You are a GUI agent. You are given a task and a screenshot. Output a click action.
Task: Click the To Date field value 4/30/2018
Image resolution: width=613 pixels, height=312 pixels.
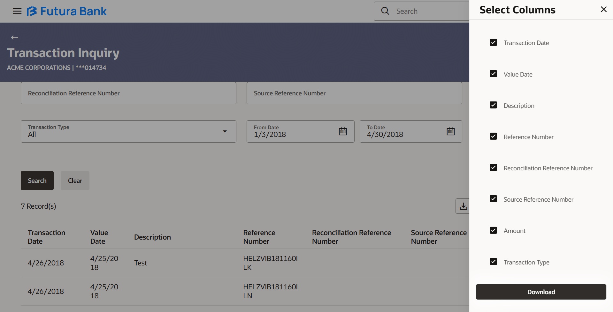tap(385, 135)
